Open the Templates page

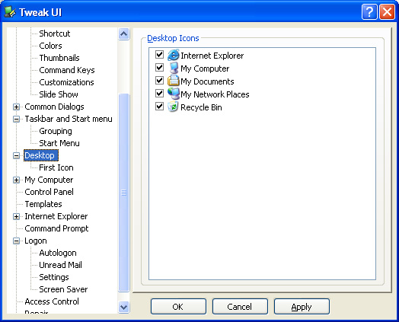43,204
